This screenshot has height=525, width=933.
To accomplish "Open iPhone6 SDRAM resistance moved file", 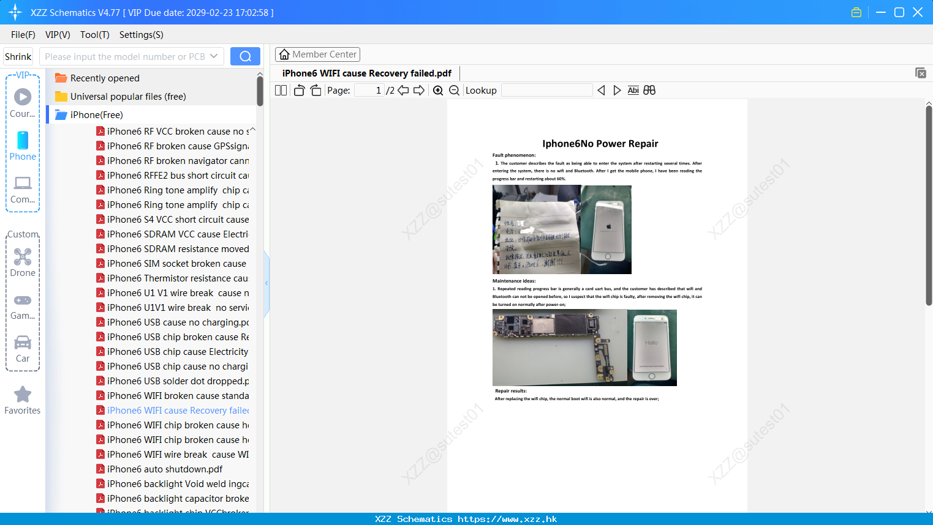I will coord(173,248).
